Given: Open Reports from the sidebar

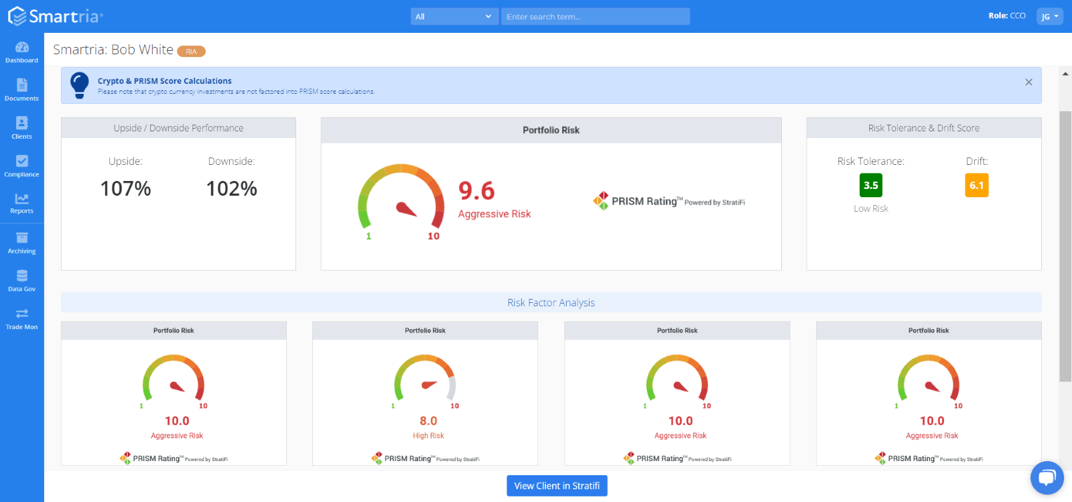Looking at the screenshot, I should click(21, 204).
